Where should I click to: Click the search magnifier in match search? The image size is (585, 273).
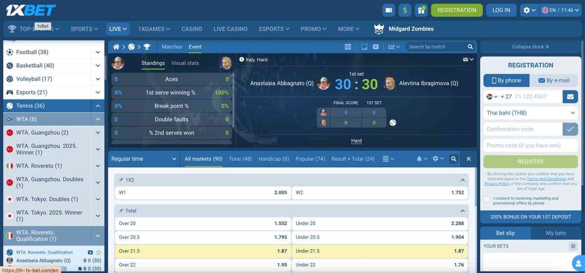point(470,47)
